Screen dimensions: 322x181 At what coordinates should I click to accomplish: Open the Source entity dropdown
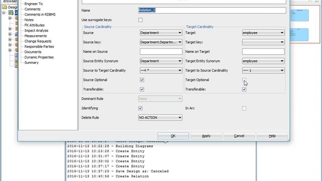pos(161,33)
